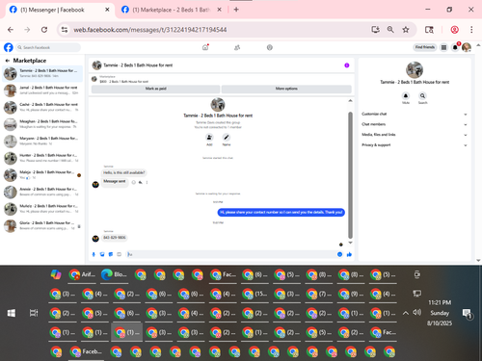
Task: Open Chrome zoom magnifier in address bar
Action: 390,30
